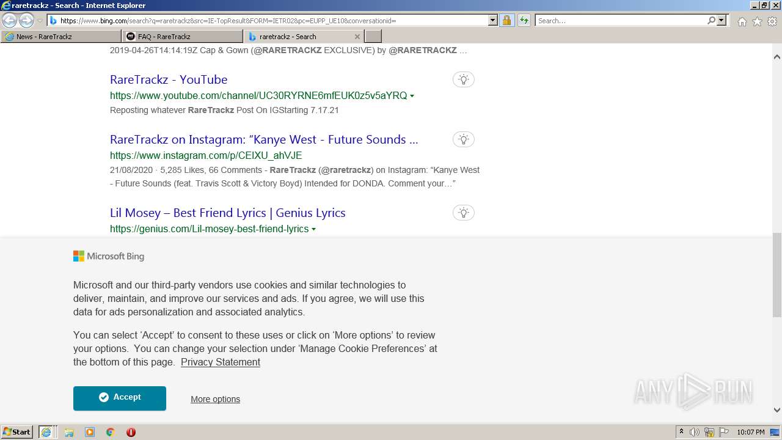782x440 pixels.
Task: Open the search provider dropdown arrow
Action: tap(722, 20)
